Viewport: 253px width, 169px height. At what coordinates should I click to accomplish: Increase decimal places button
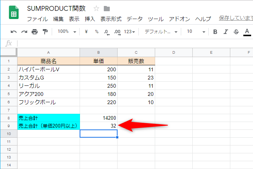(x=117, y=32)
